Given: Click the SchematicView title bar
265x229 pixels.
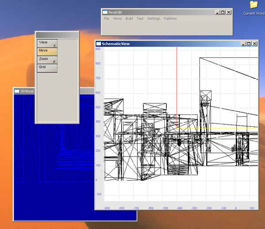Looking at the screenshot, I should click(177, 44).
